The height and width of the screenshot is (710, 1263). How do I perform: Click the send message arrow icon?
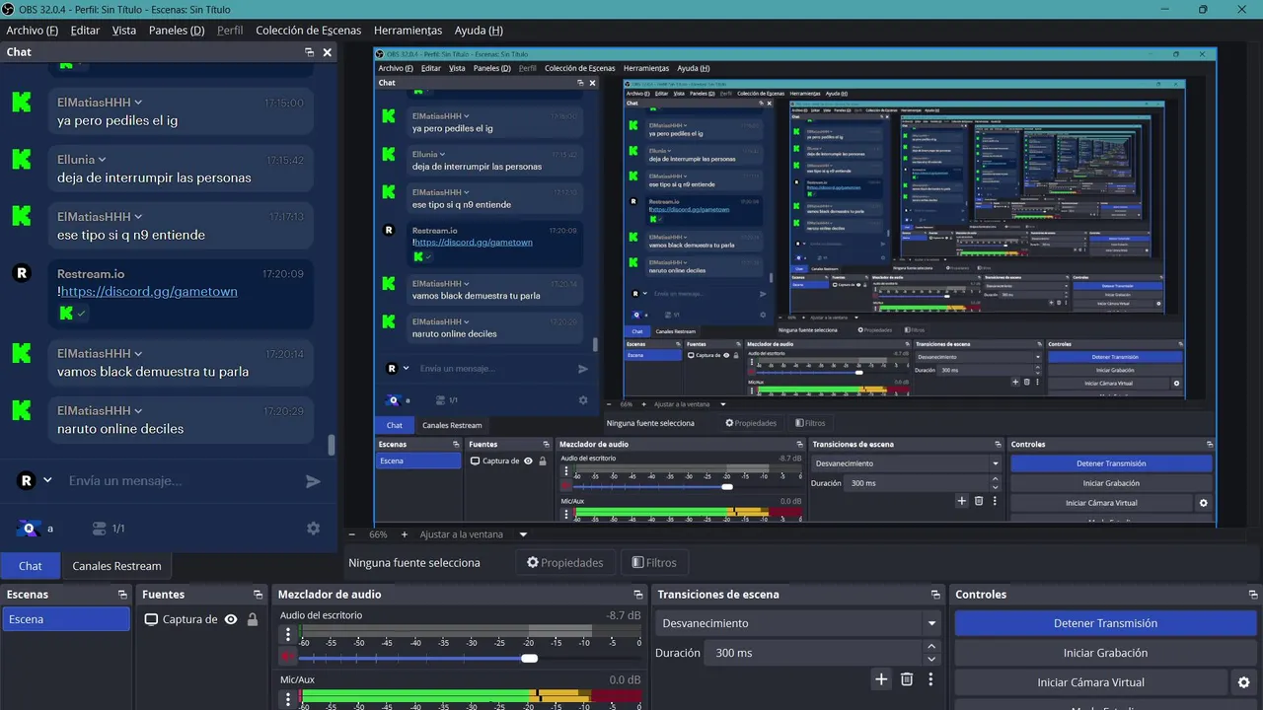coord(313,481)
